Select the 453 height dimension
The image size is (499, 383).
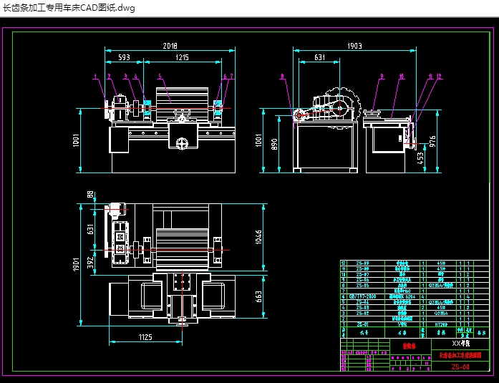[420, 158]
